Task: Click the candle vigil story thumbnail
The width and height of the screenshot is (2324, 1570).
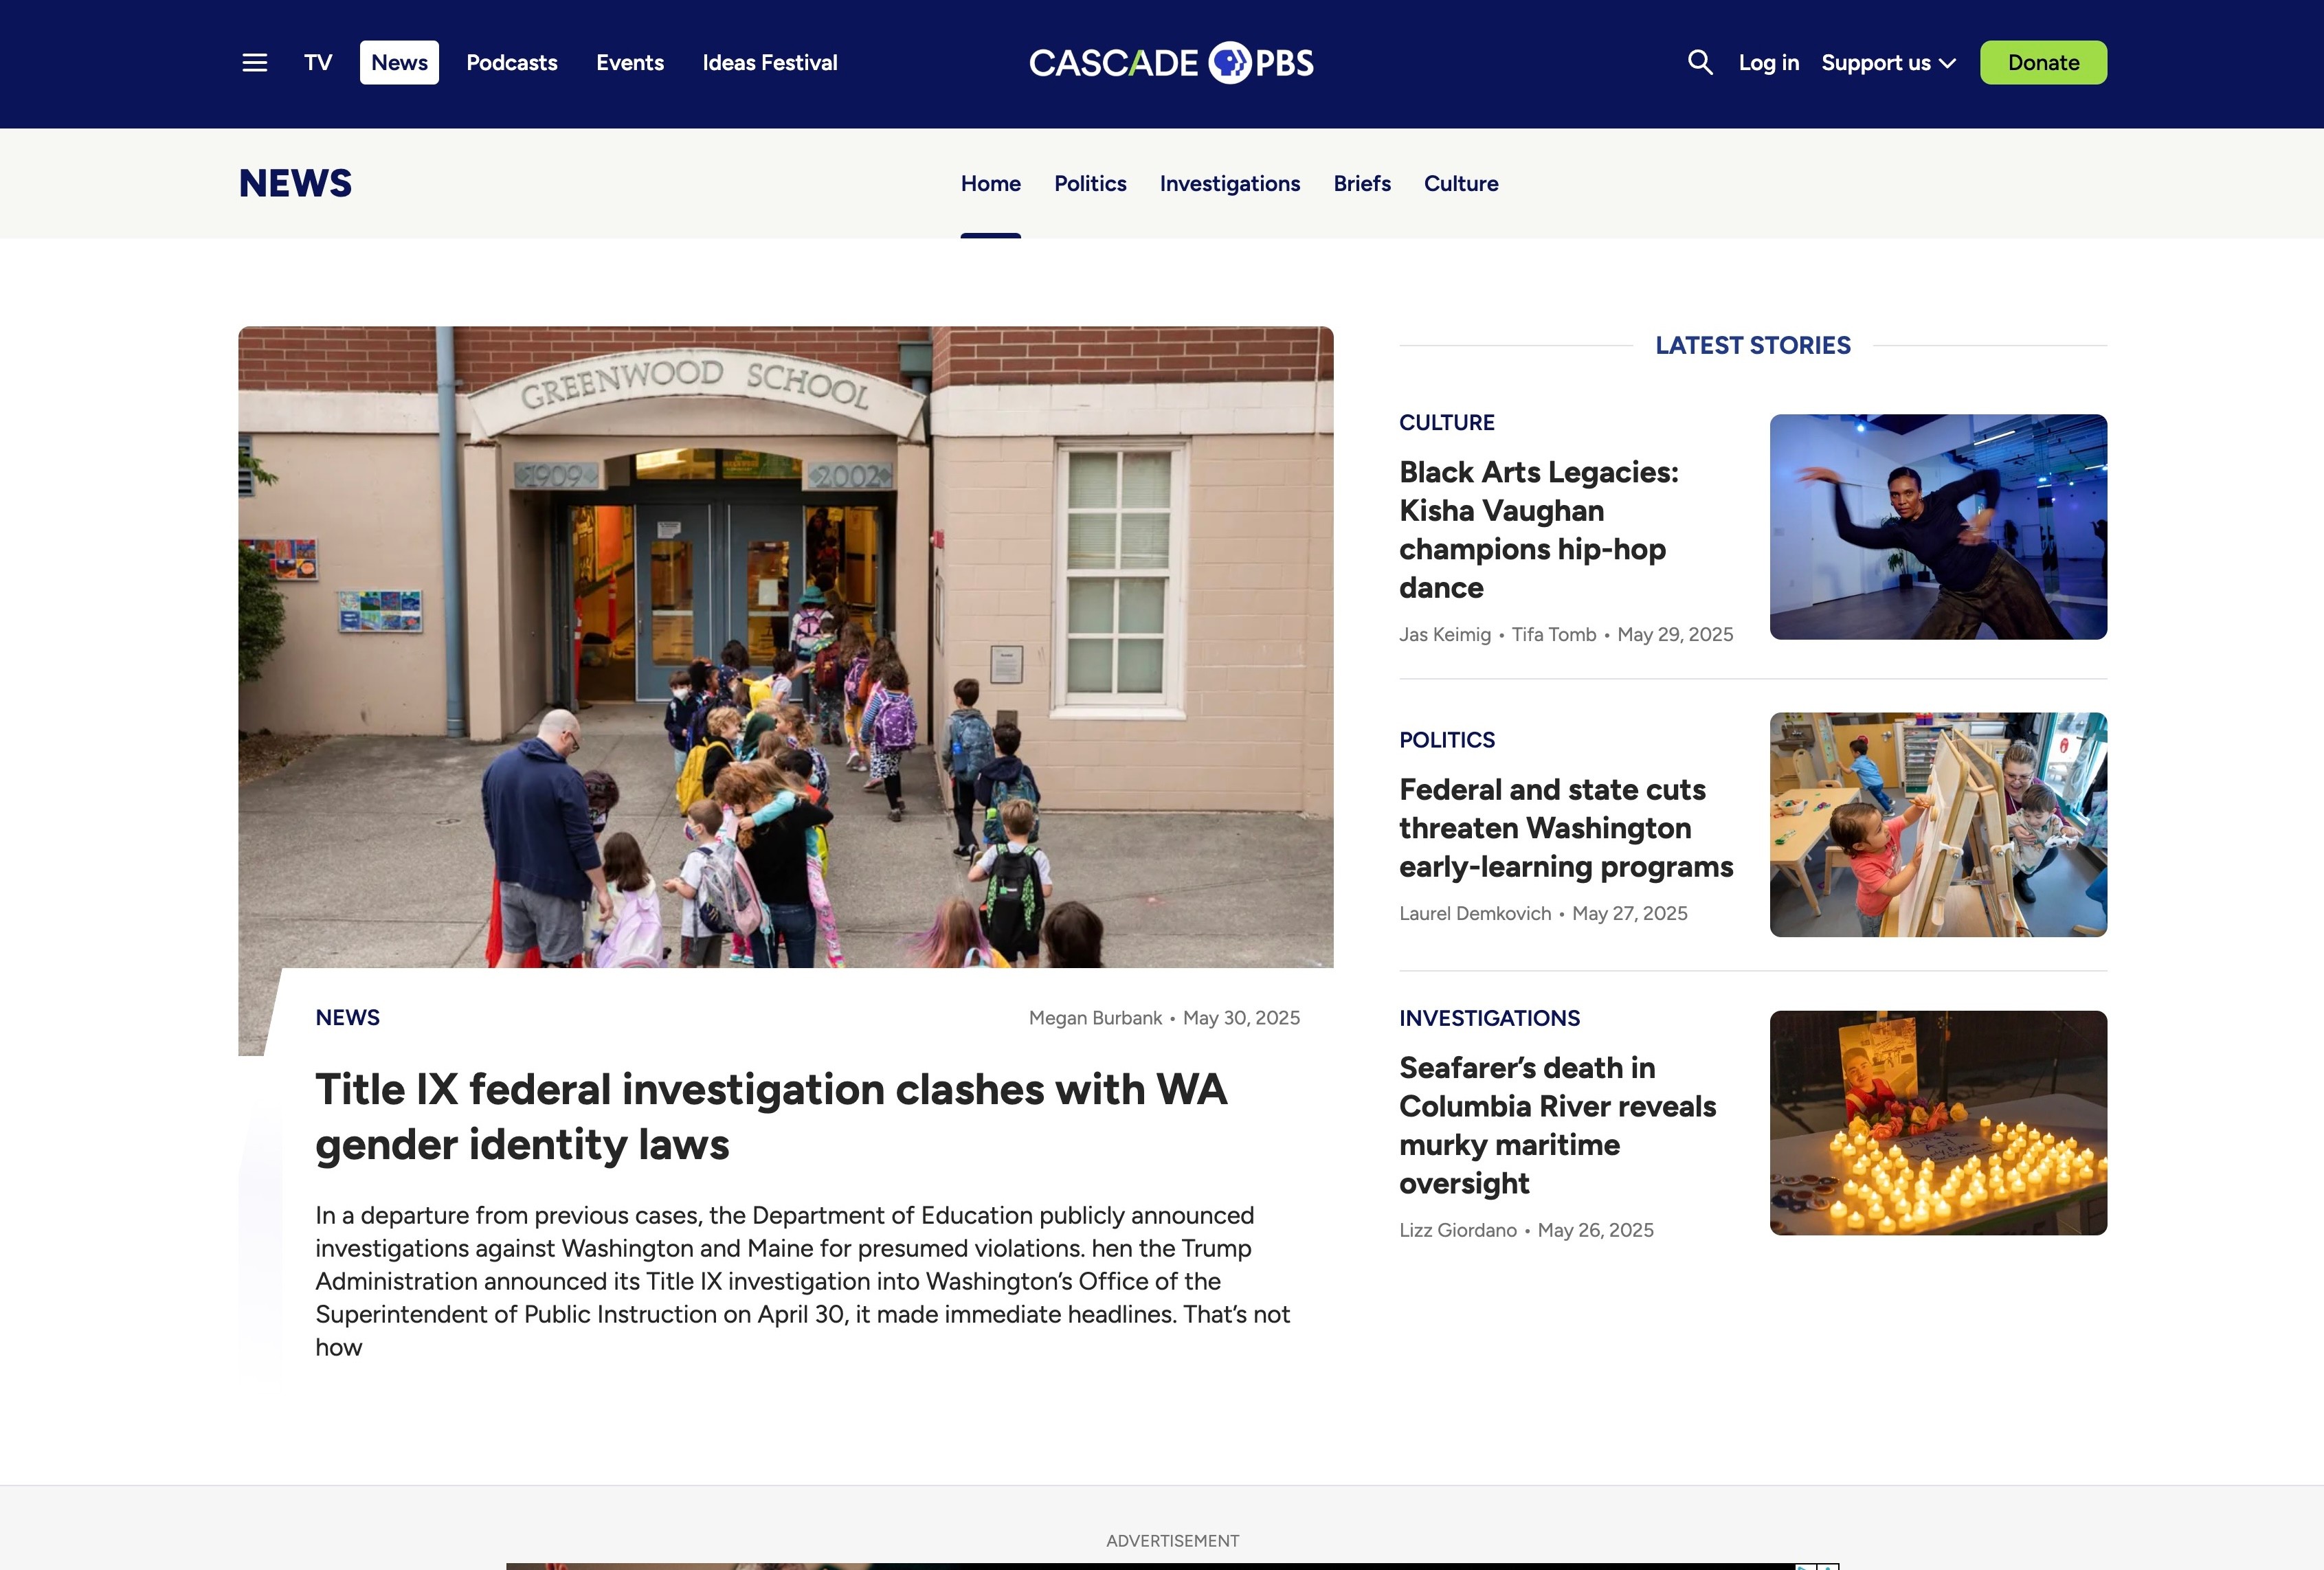Action: click(x=1938, y=1123)
